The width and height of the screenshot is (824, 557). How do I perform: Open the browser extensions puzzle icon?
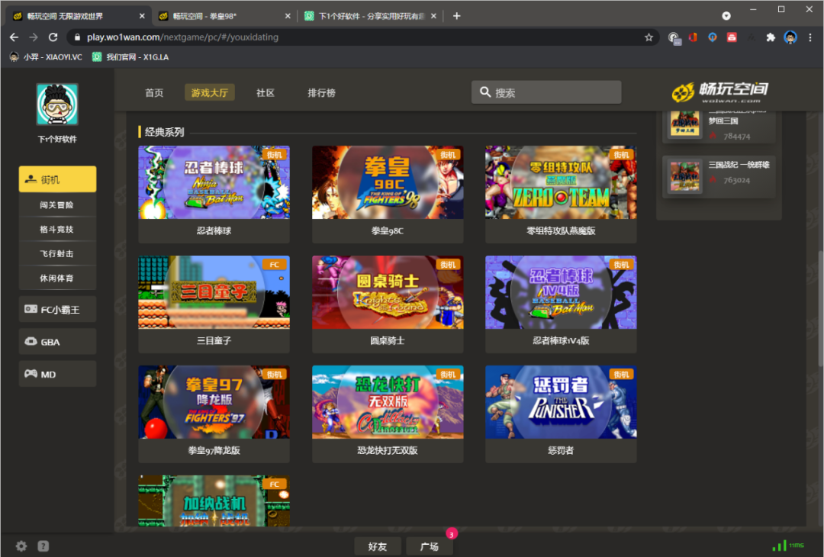coord(771,37)
